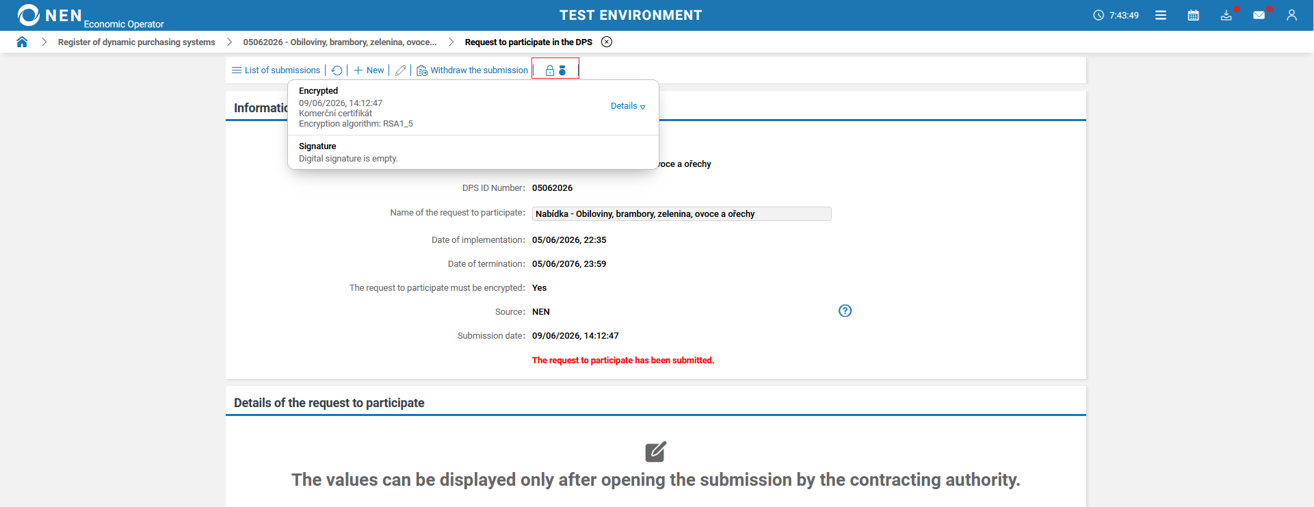The width and height of the screenshot is (1314, 507).
Task: Select the Request to participate in the DPS breadcrumb
Action: pyautogui.click(x=529, y=42)
